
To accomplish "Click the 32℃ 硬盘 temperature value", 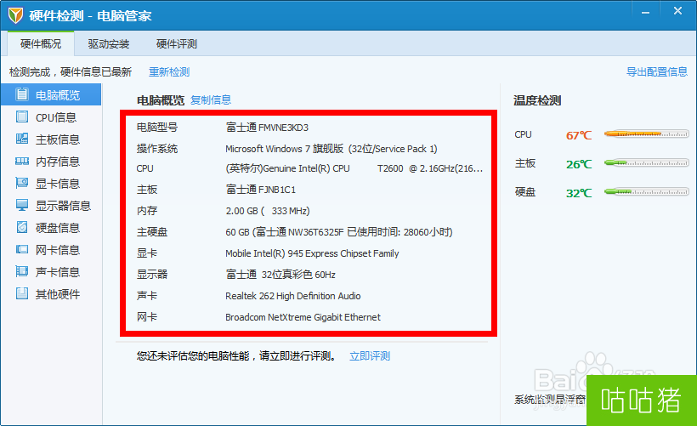I will (x=579, y=193).
